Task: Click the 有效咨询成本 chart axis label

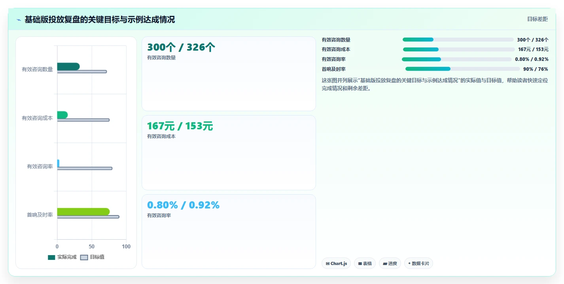Action: [37, 118]
